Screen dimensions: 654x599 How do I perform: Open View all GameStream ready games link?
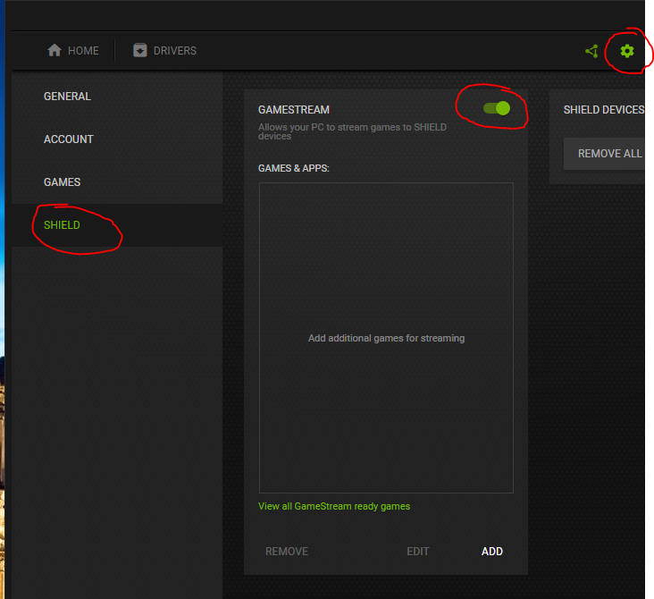pyautogui.click(x=334, y=506)
